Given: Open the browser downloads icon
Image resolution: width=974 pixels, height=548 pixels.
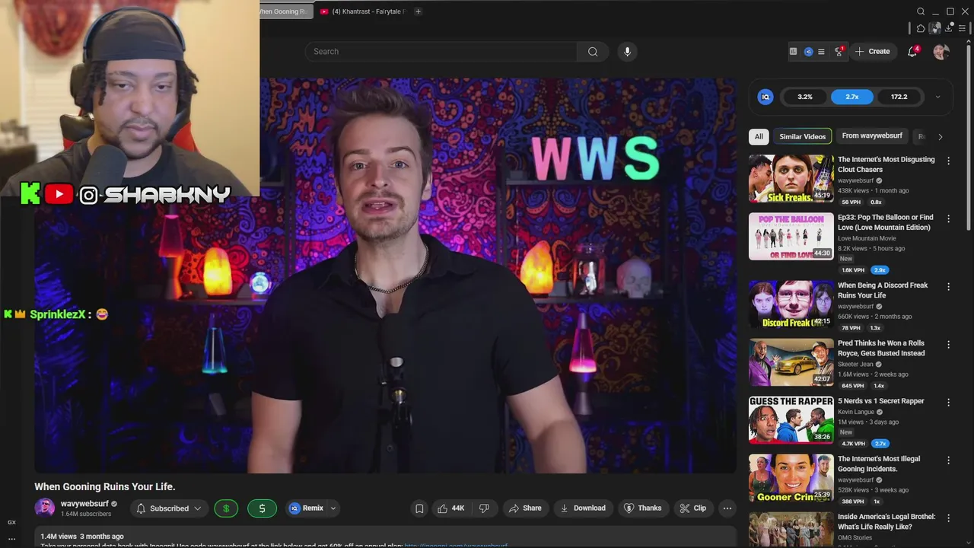Looking at the screenshot, I should coord(950,28).
